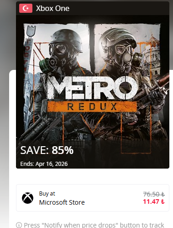Click the Microsoft Store link text
173x228 pixels.
62,202
